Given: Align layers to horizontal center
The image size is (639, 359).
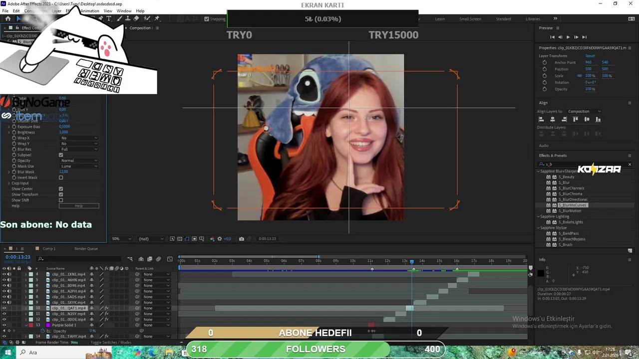Looking at the screenshot, I should coord(553,119).
